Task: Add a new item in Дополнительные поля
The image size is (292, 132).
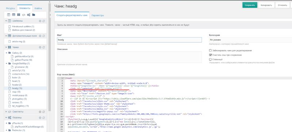Action: click(40, 36)
